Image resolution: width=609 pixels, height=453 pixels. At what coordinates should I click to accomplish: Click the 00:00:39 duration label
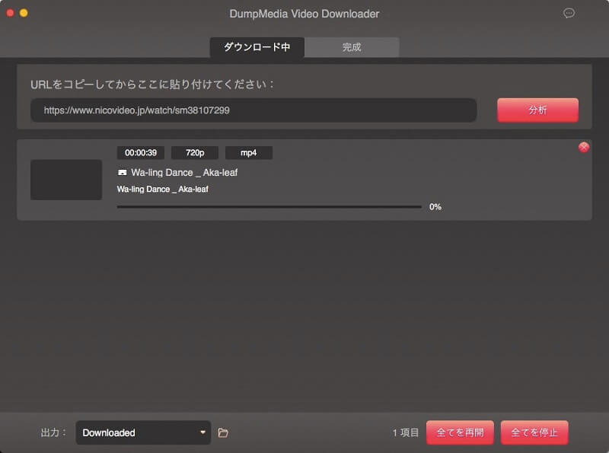[x=141, y=153]
